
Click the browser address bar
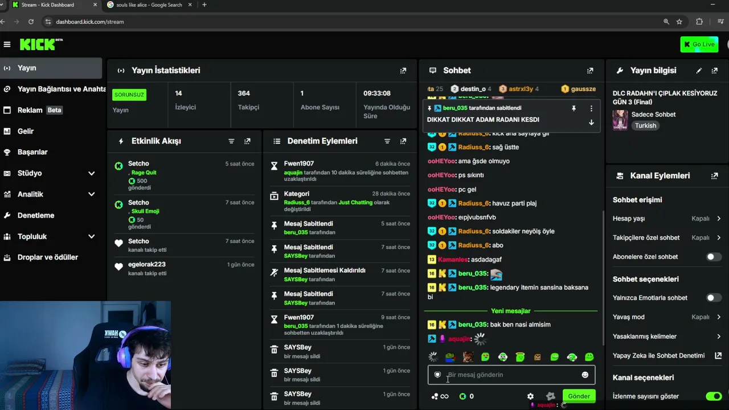[x=353, y=22]
